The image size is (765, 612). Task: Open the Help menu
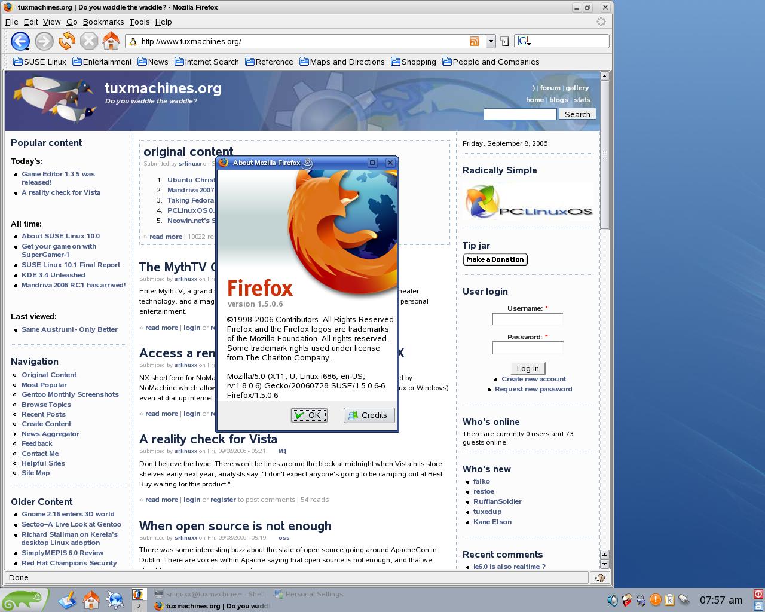(163, 22)
